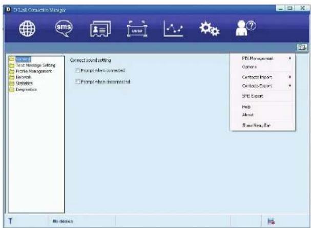Screen dimensions: 311x228
Task: Maximize the Connection Manager window
Action: coord(290,8)
